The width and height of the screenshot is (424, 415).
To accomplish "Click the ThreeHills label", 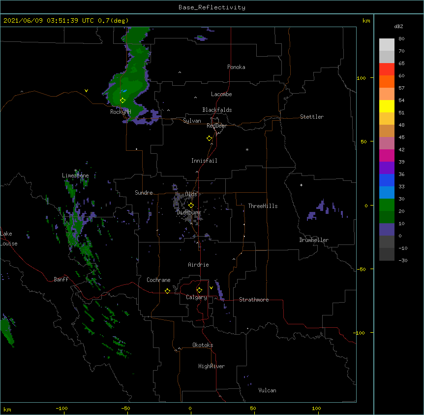I will [263, 206].
